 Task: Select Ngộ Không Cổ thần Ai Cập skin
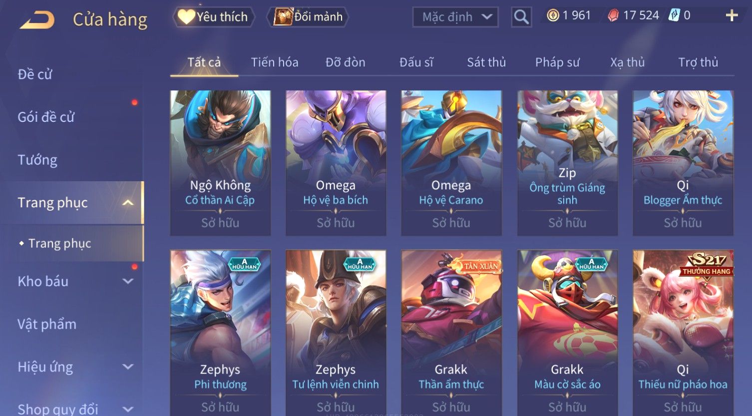click(x=220, y=163)
